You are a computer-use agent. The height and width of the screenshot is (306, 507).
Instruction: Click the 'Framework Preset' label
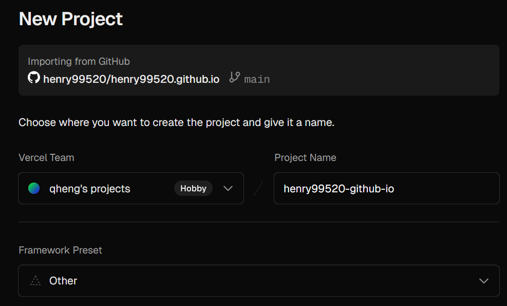60,250
